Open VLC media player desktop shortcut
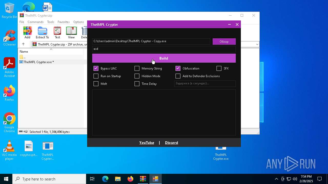Image resolution: width=328 pixels, height=184 pixels. tap(9, 150)
